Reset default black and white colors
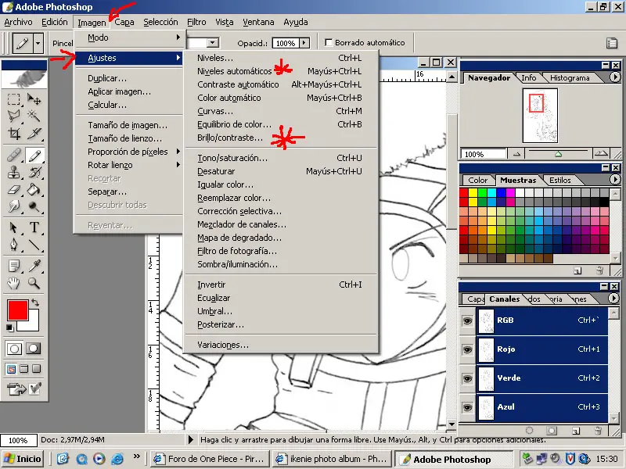The height and width of the screenshot is (469, 626). pos(10,328)
